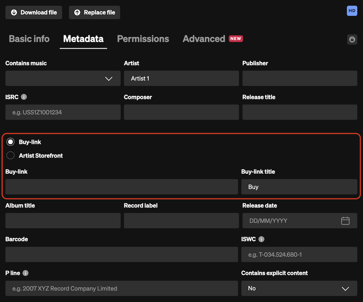Focus the Artist input field

click(x=181, y=78)
